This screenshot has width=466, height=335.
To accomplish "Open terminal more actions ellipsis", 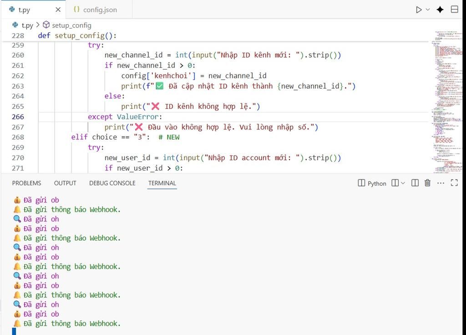I will [441, 183].
